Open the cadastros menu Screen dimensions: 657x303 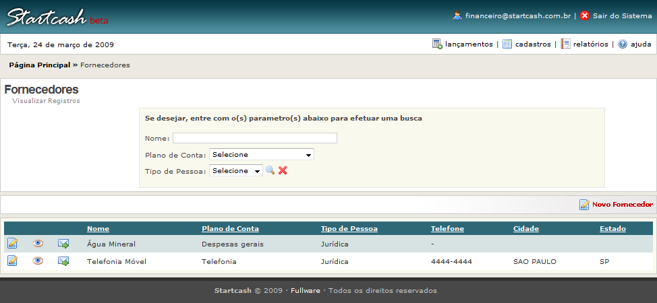coord(533,44)
